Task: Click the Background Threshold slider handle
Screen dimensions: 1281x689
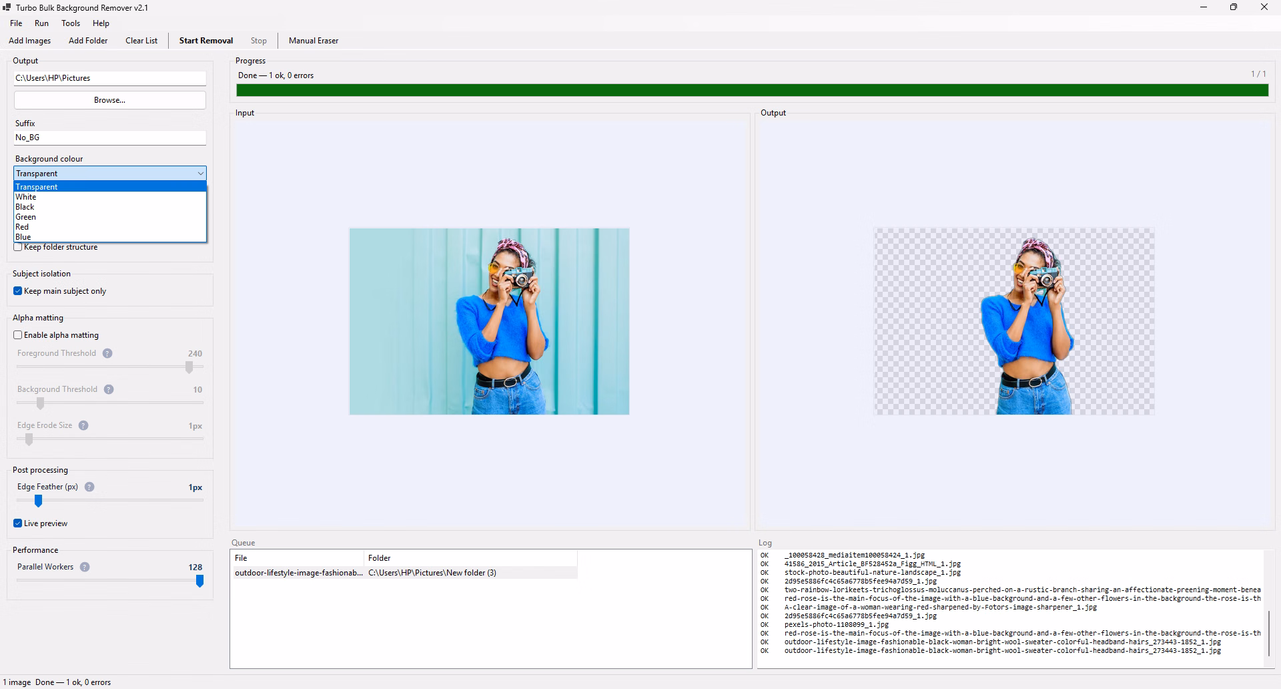Action: point(41,403)
